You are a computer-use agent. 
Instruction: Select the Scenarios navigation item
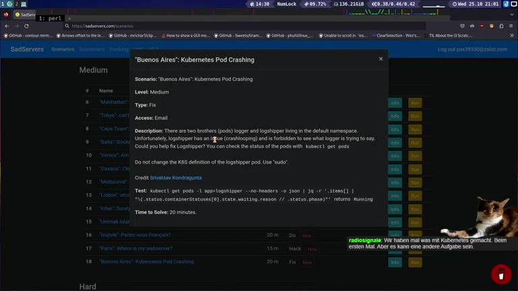63,49
